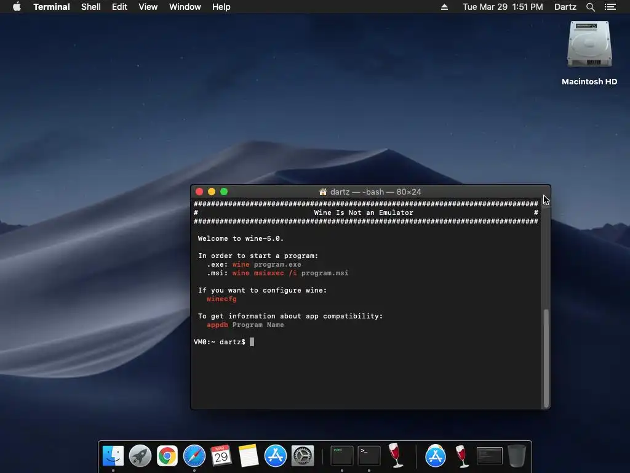
Task: Click 'To get information about app compatibility:' line
Action: click(290, 316)
